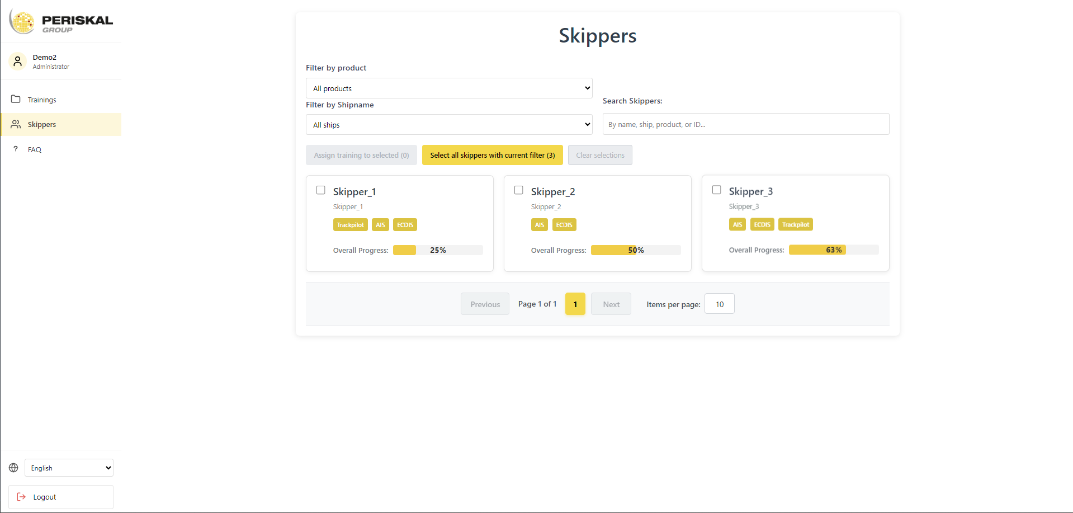Screen dimensions: 1073x513
Task: Open the Skippers menu item
Action: (x=61, y=124)
